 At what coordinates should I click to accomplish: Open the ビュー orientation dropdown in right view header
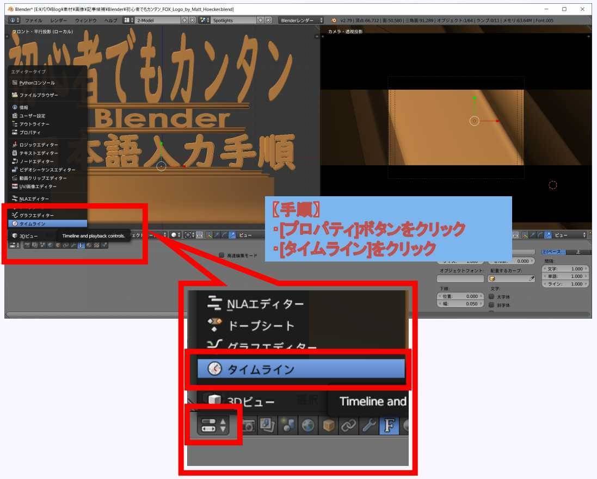[x=570, y=235]
